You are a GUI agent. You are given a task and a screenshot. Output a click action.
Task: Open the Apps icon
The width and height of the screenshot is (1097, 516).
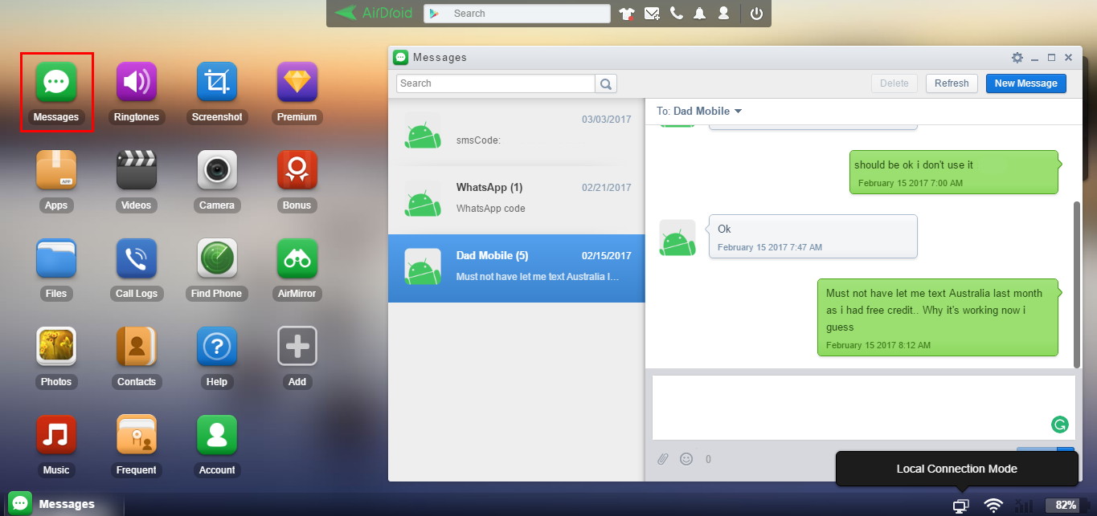(x=56, y=170)
